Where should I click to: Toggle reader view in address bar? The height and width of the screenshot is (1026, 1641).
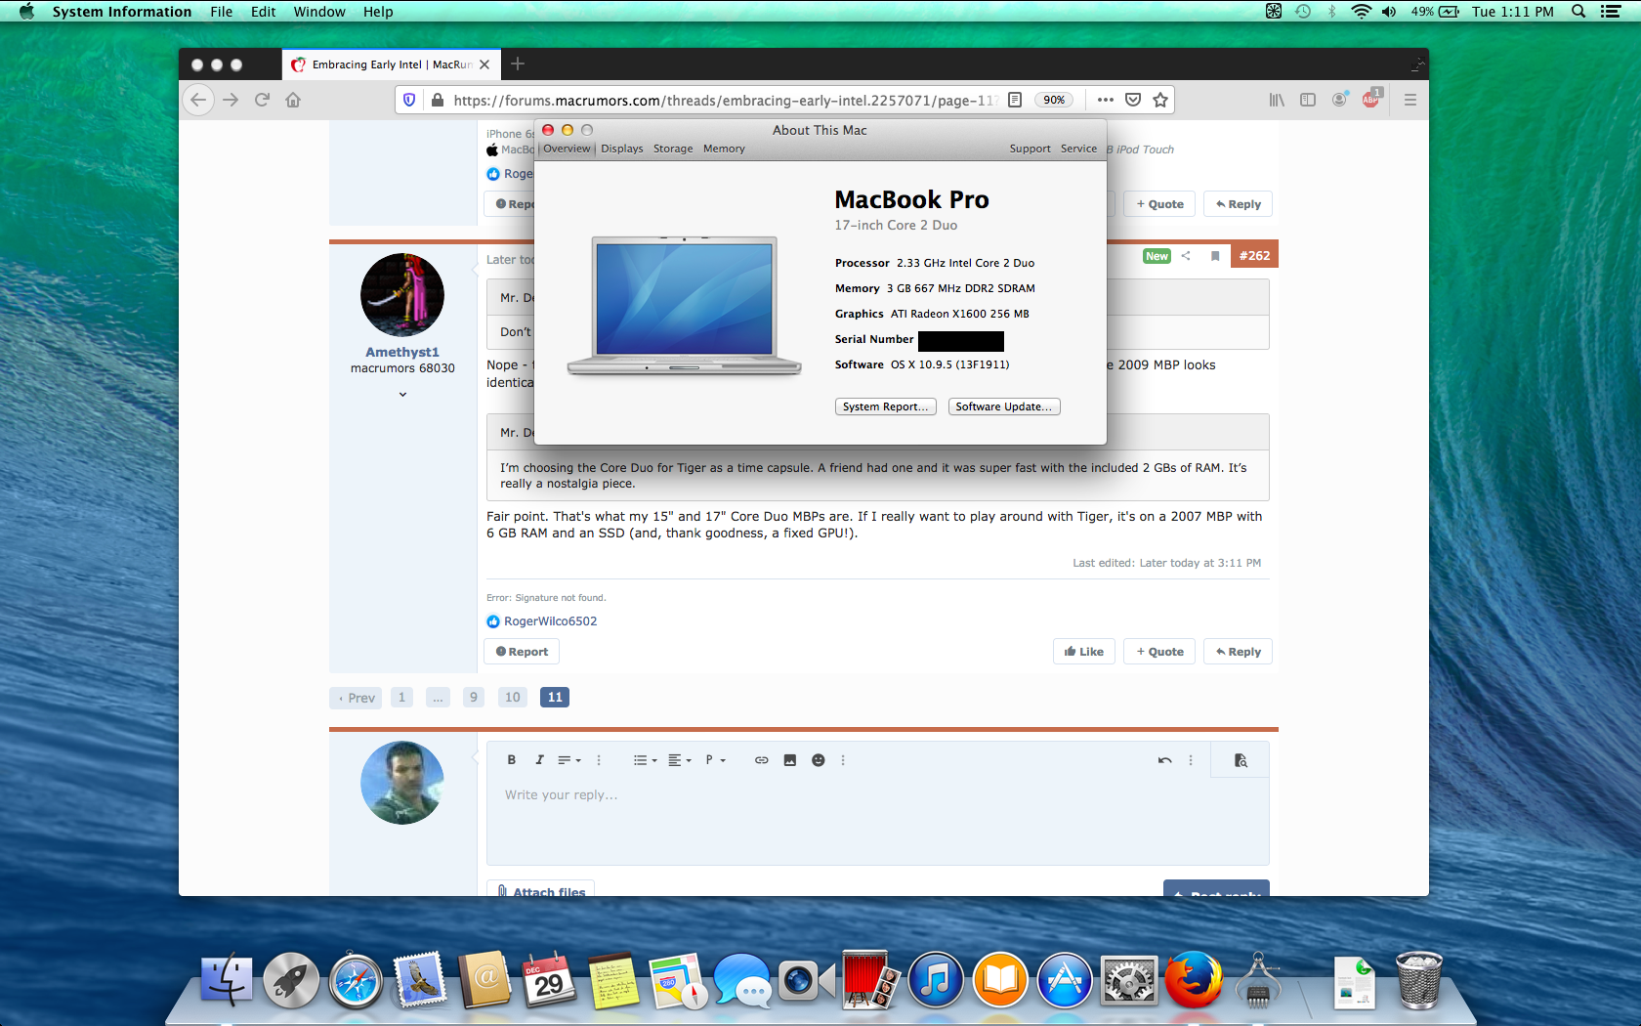coord(1015,100)
